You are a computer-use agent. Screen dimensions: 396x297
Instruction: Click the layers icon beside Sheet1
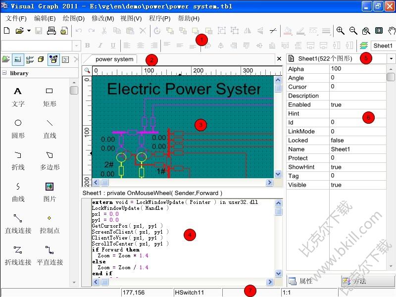point(364,46)
